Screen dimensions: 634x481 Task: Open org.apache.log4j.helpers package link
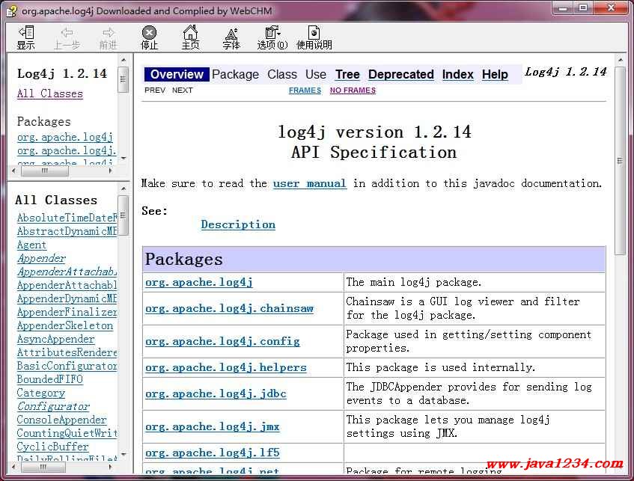tap(226, 367)
